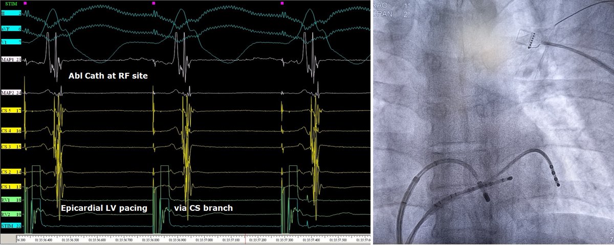The image size is (614, 245).
Task: Select the RV1 18 channel label
Action: [11, 201]
